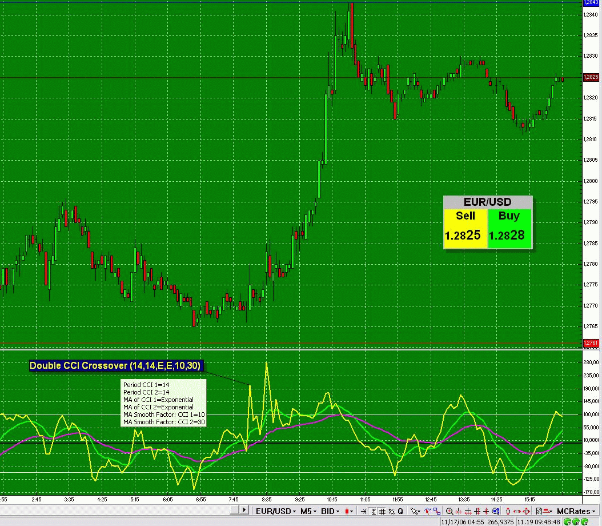The image size is (602, 526).
Task: Click the blue 1,2843 price label
Action: pos(591,3)
